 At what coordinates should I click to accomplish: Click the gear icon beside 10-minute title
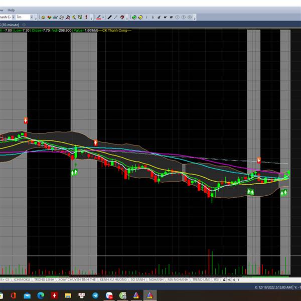coord(24,25)
